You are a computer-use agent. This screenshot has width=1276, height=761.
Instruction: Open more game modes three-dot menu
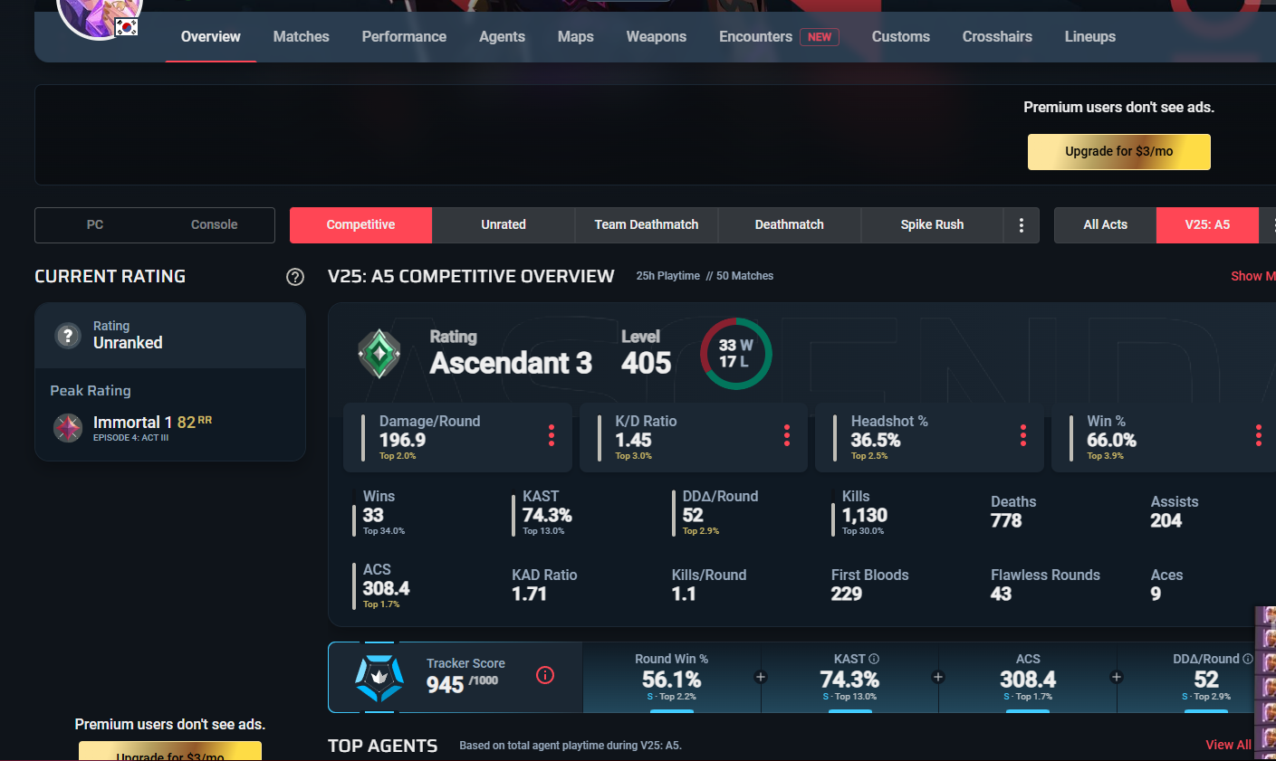point(1022,225)
